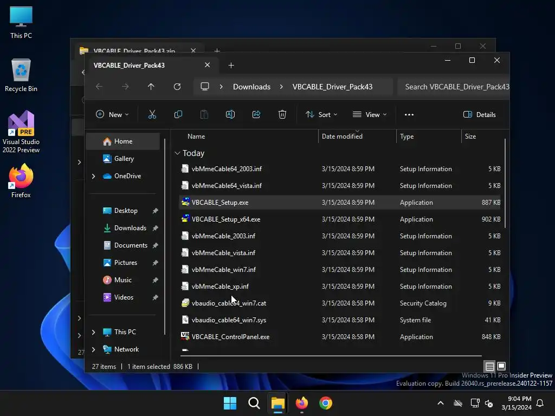Go forward with the right arrow

pos(125,87)
